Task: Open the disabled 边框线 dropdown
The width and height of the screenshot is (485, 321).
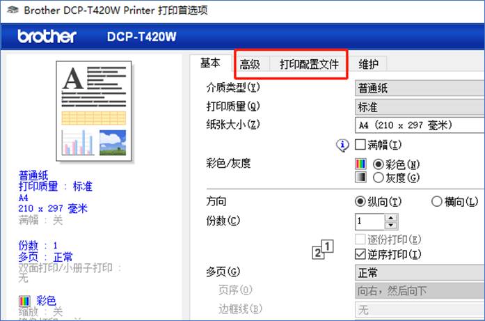Action: (420, 310)
